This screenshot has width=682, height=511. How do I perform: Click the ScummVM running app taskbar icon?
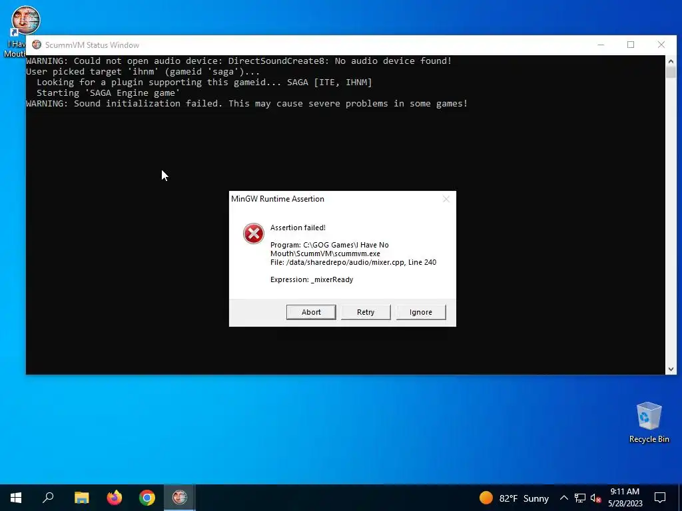[x=180, y=498]
